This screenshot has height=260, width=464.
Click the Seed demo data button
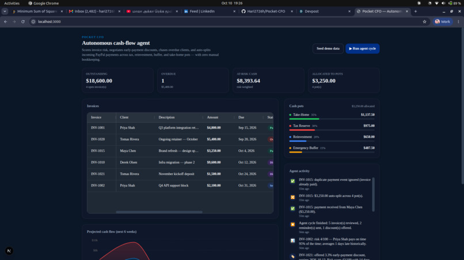click(328, 48)
